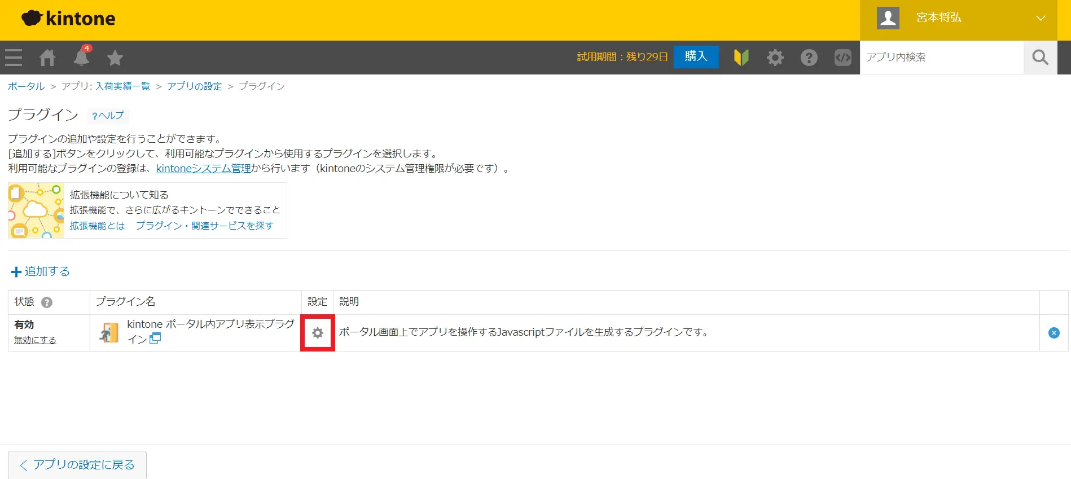This screenshot has width=1071, height=479.
Task: Remove the plugin with blue X
Action: tap(1054, 333)
